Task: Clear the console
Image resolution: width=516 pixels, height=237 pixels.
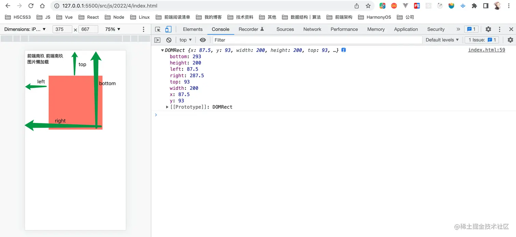Action: pyautogui.click(x=169, y=40)
